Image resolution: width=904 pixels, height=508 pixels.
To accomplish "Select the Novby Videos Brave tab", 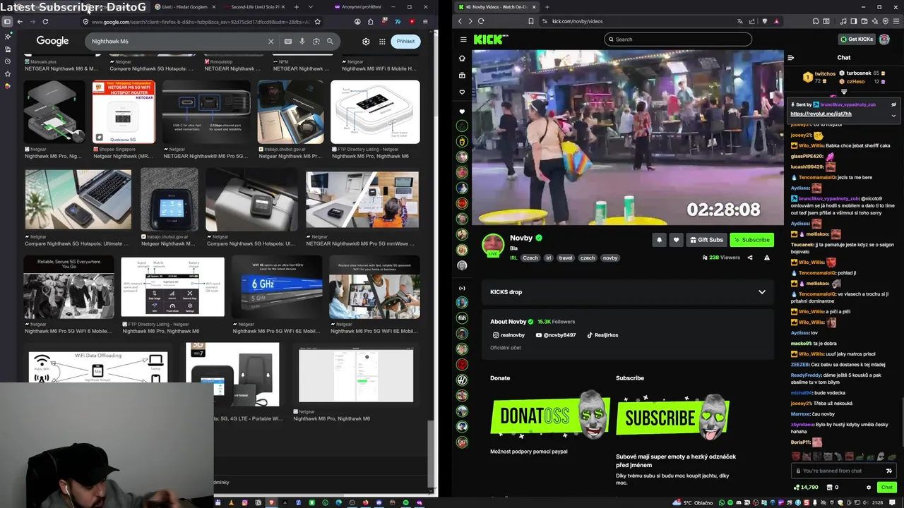I will tap(496, 7).
